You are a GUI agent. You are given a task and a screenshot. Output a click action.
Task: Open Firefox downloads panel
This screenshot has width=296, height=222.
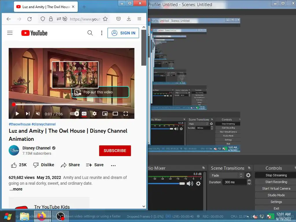pos(129,19)
